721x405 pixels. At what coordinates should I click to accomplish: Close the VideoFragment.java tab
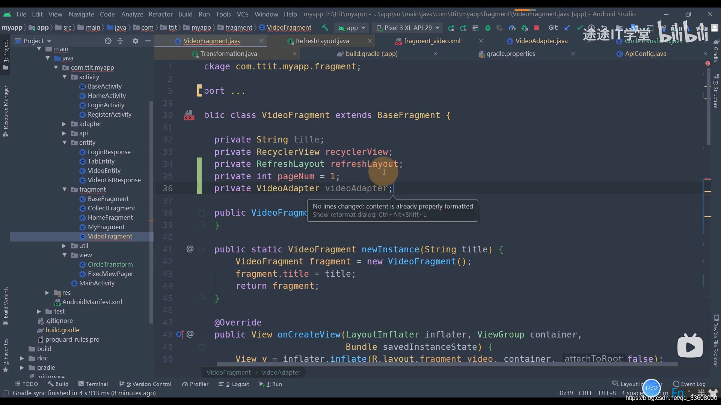[x=261, y=41]
